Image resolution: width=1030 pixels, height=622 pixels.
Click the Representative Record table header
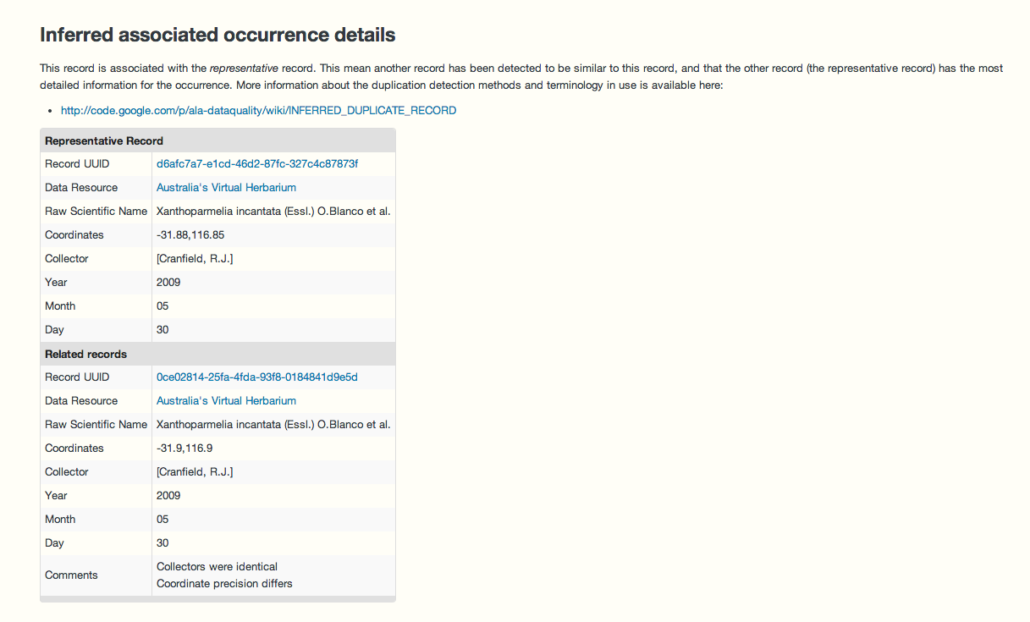pyautogui.click(x=104, y=140)
